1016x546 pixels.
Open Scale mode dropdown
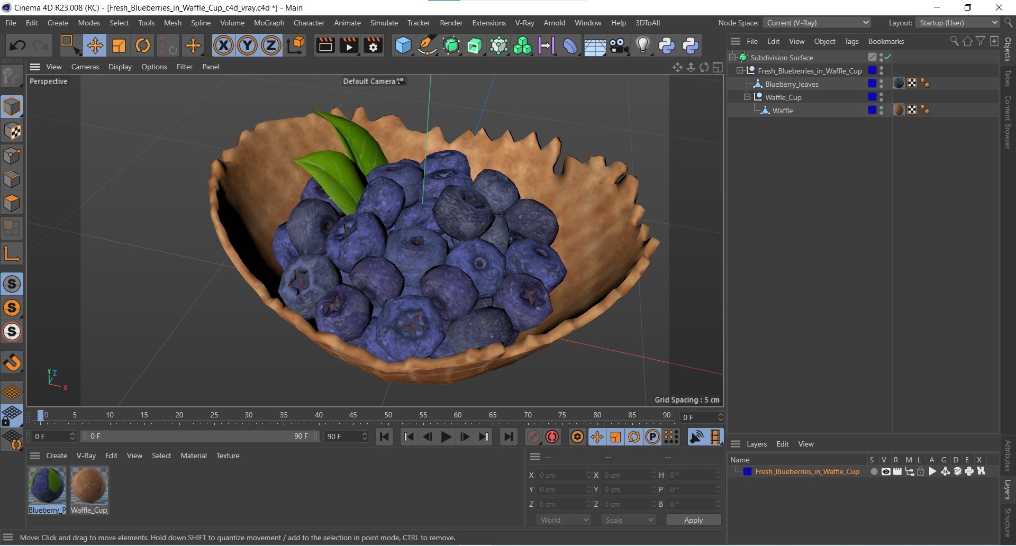pyautogui.click(x=629, y=520)
